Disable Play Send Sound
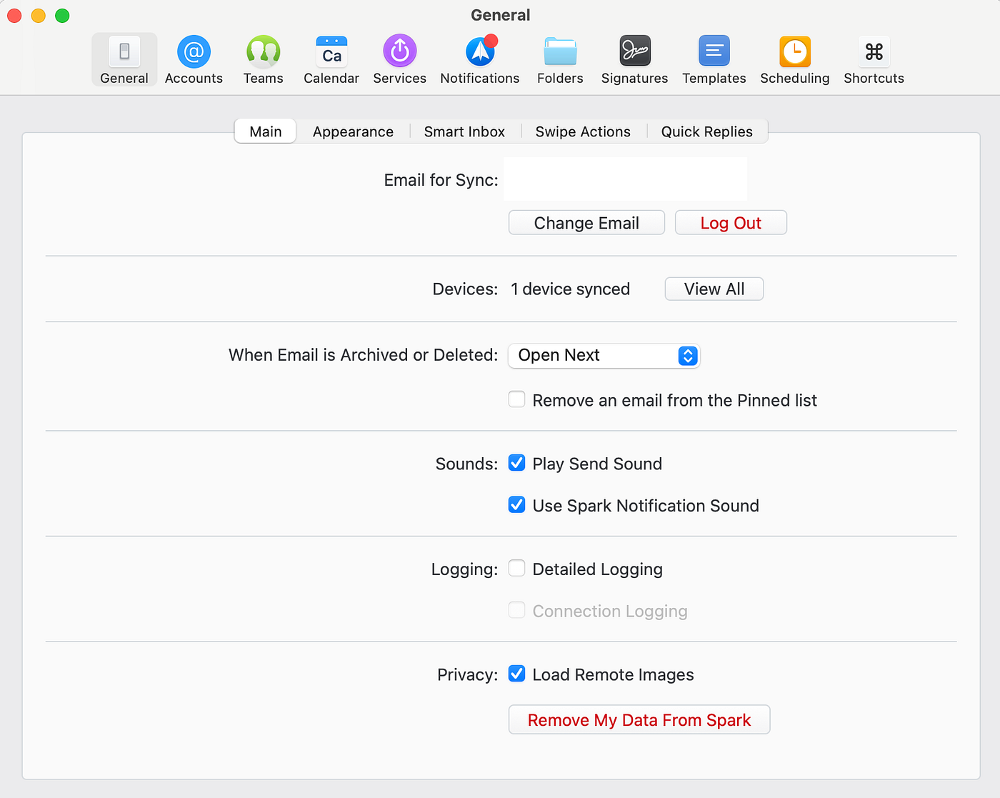This screenshot has width=1000, height=798. [516, 463]
